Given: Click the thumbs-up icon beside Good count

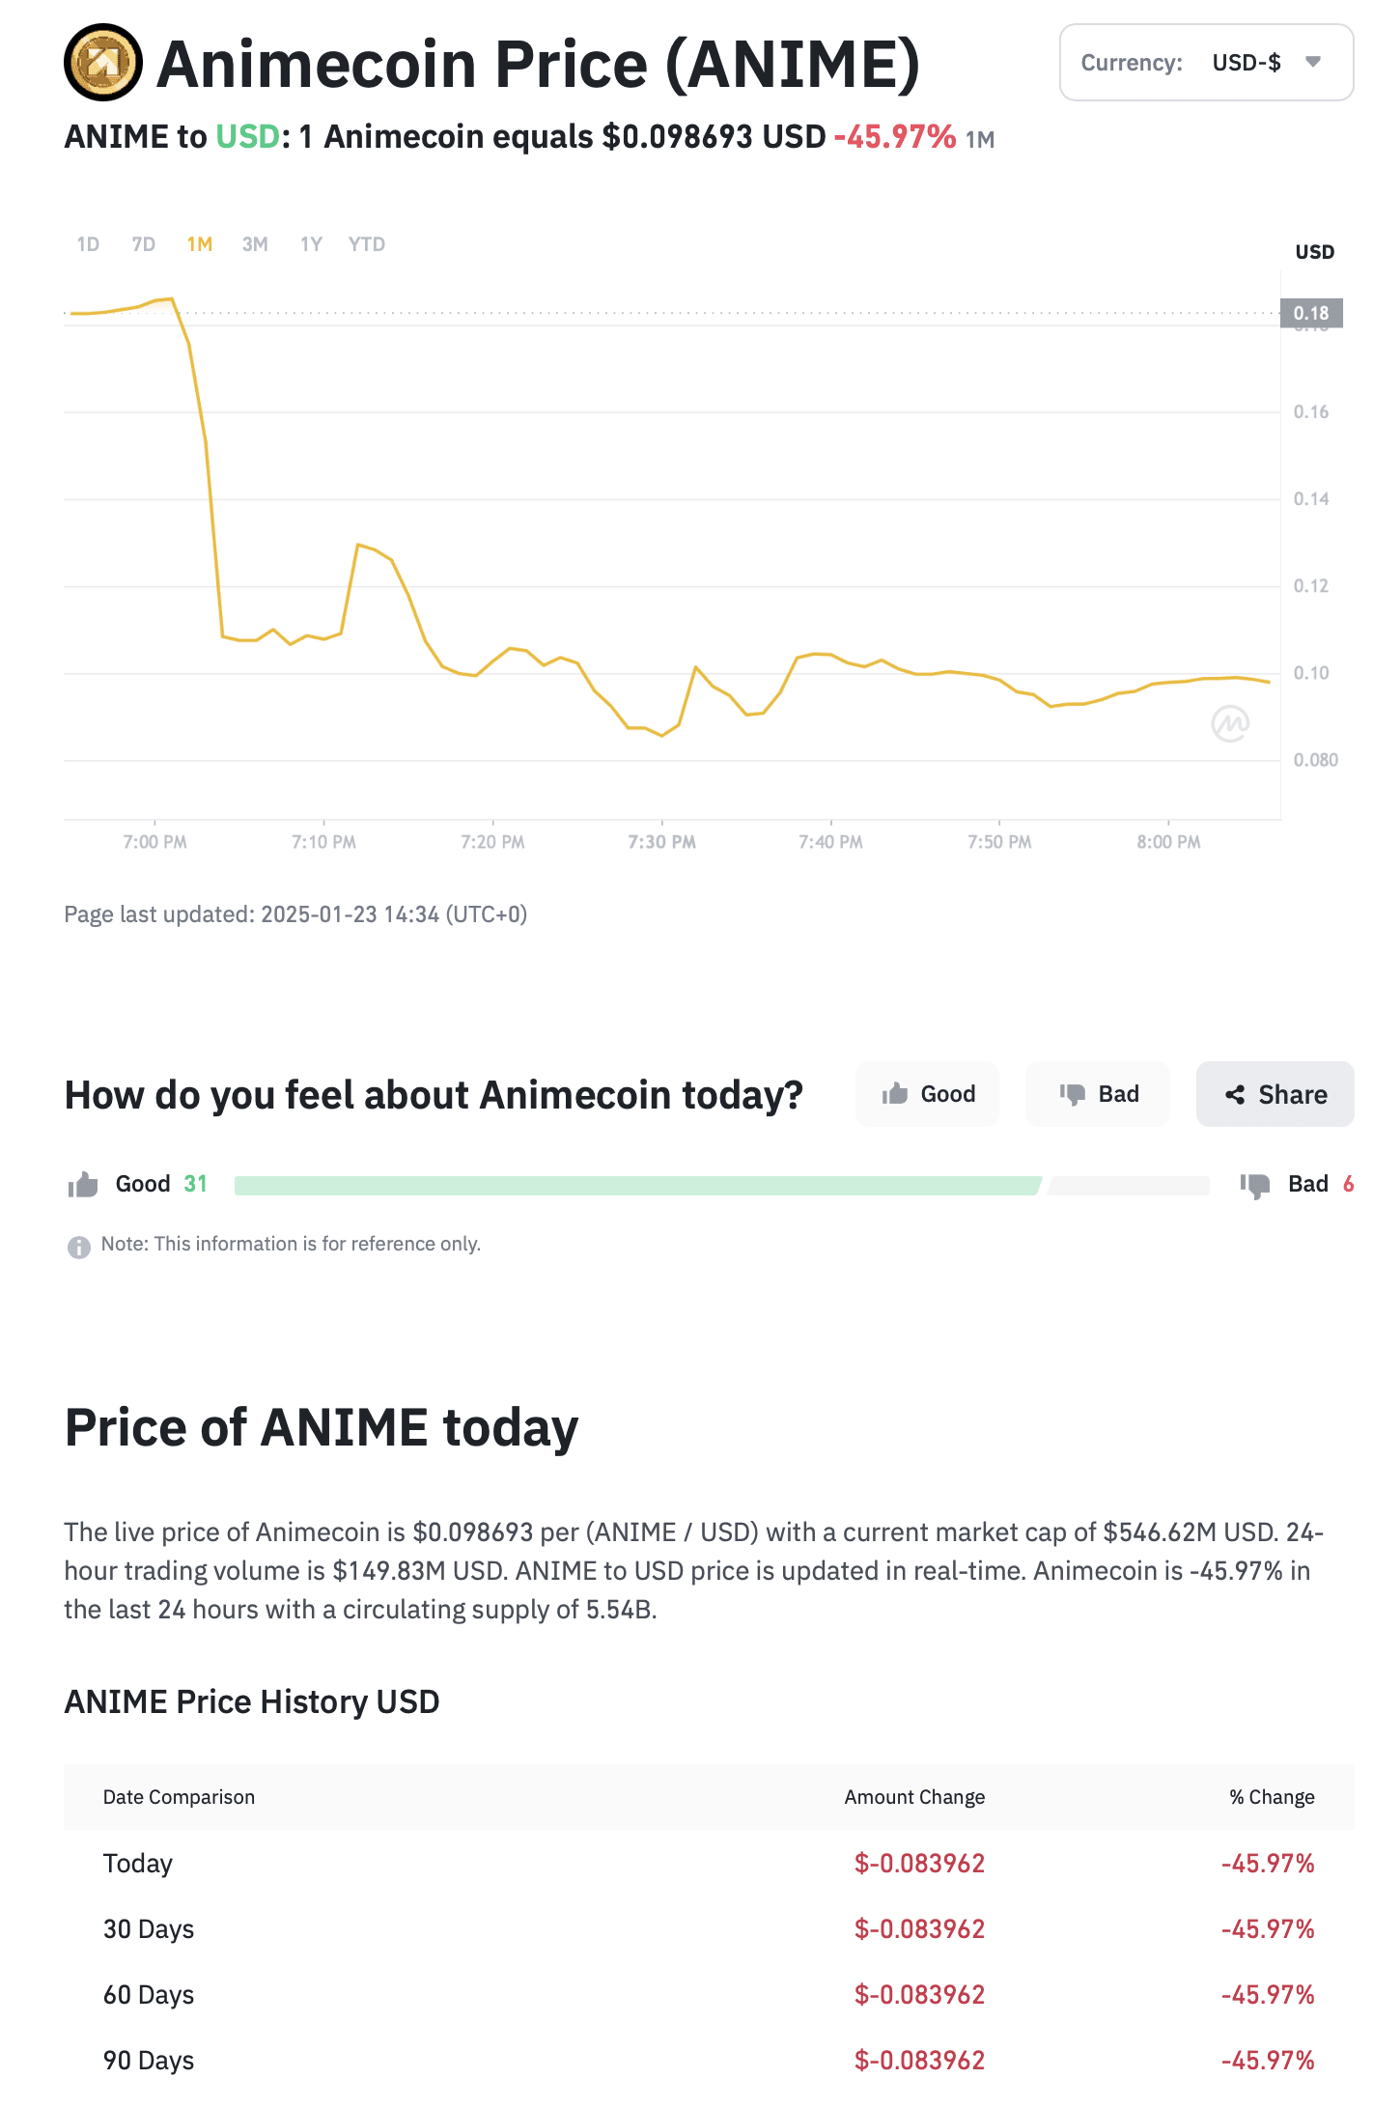Looking at the screenshot, I should 83,1185.
